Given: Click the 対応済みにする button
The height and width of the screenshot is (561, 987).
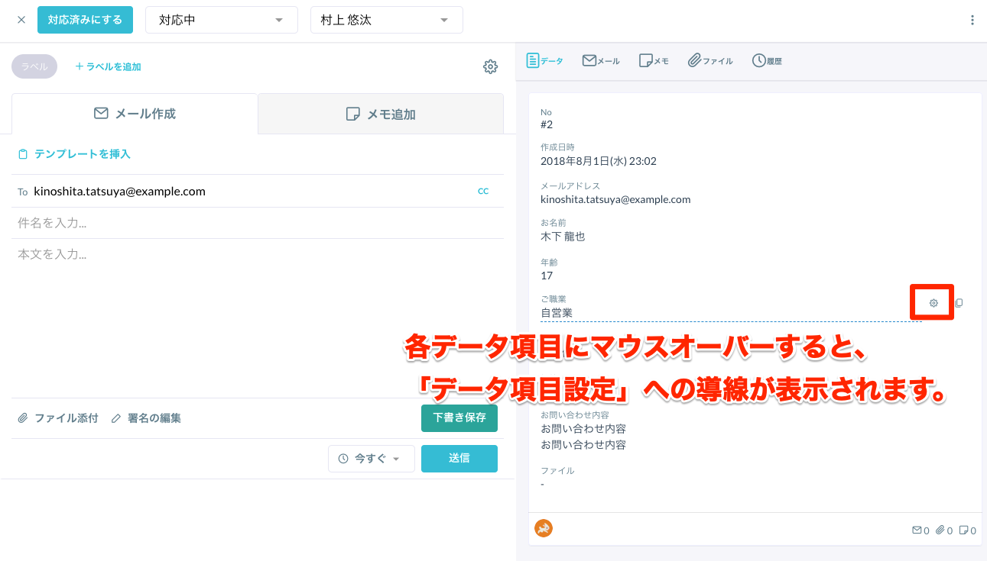Looking at the screenshot, I should coord(85,20).
